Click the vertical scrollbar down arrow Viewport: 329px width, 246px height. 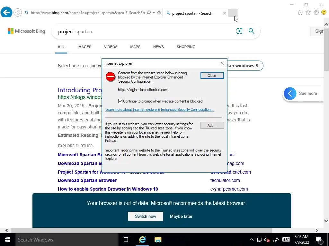[326, 221]
